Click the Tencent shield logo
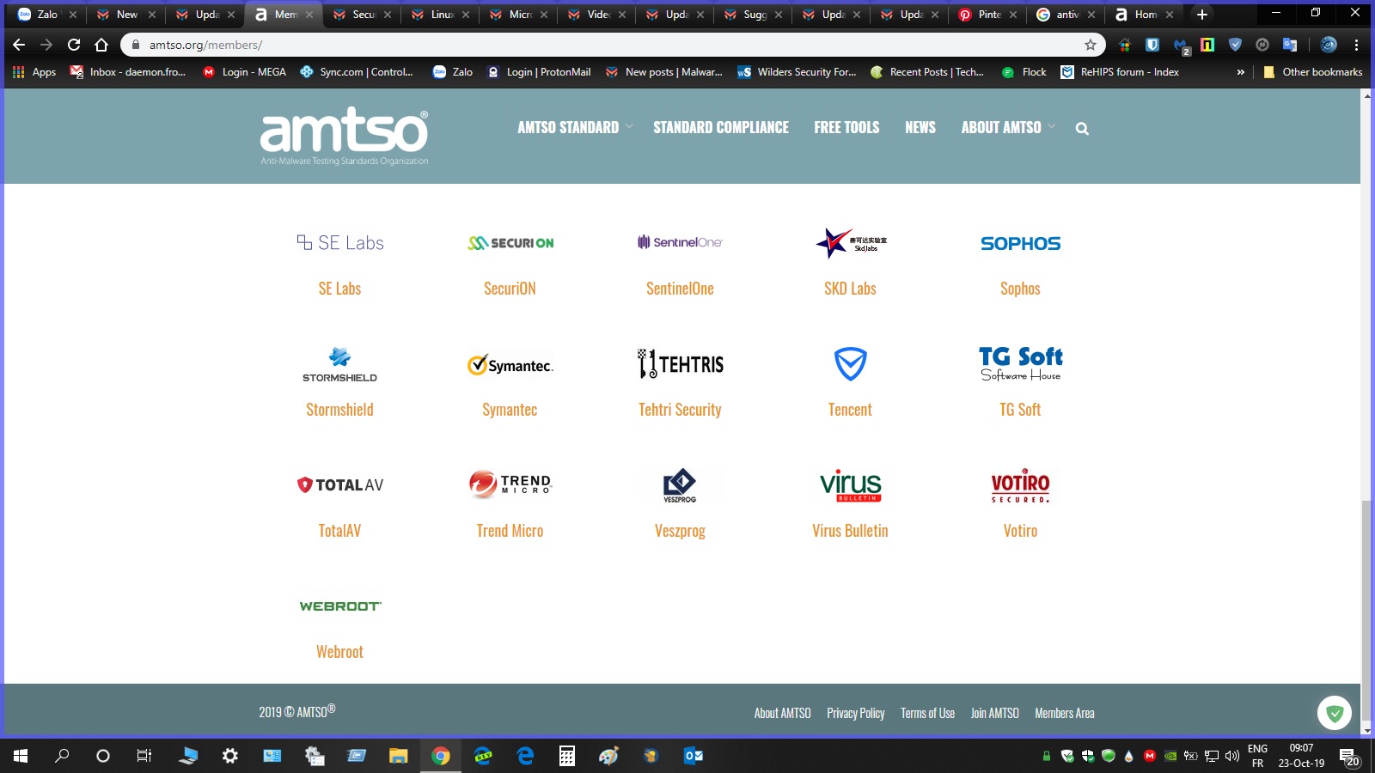1375x773 pixels. coord(851,364)
